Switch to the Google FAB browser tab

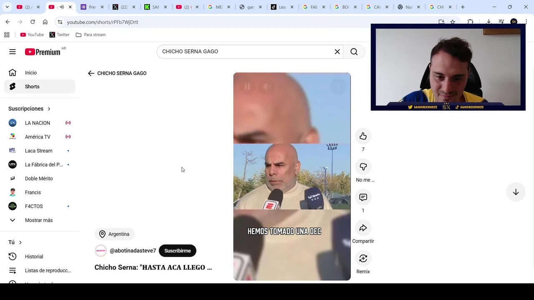pyautogui.click(x=313, y=7)
